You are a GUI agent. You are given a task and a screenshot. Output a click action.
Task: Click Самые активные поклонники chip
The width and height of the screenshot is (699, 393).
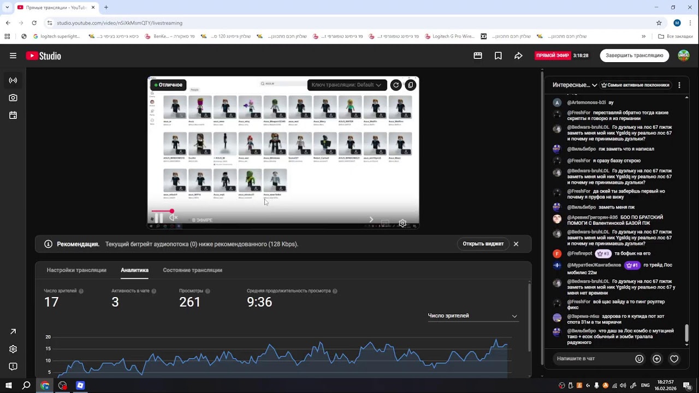[635, 85]
